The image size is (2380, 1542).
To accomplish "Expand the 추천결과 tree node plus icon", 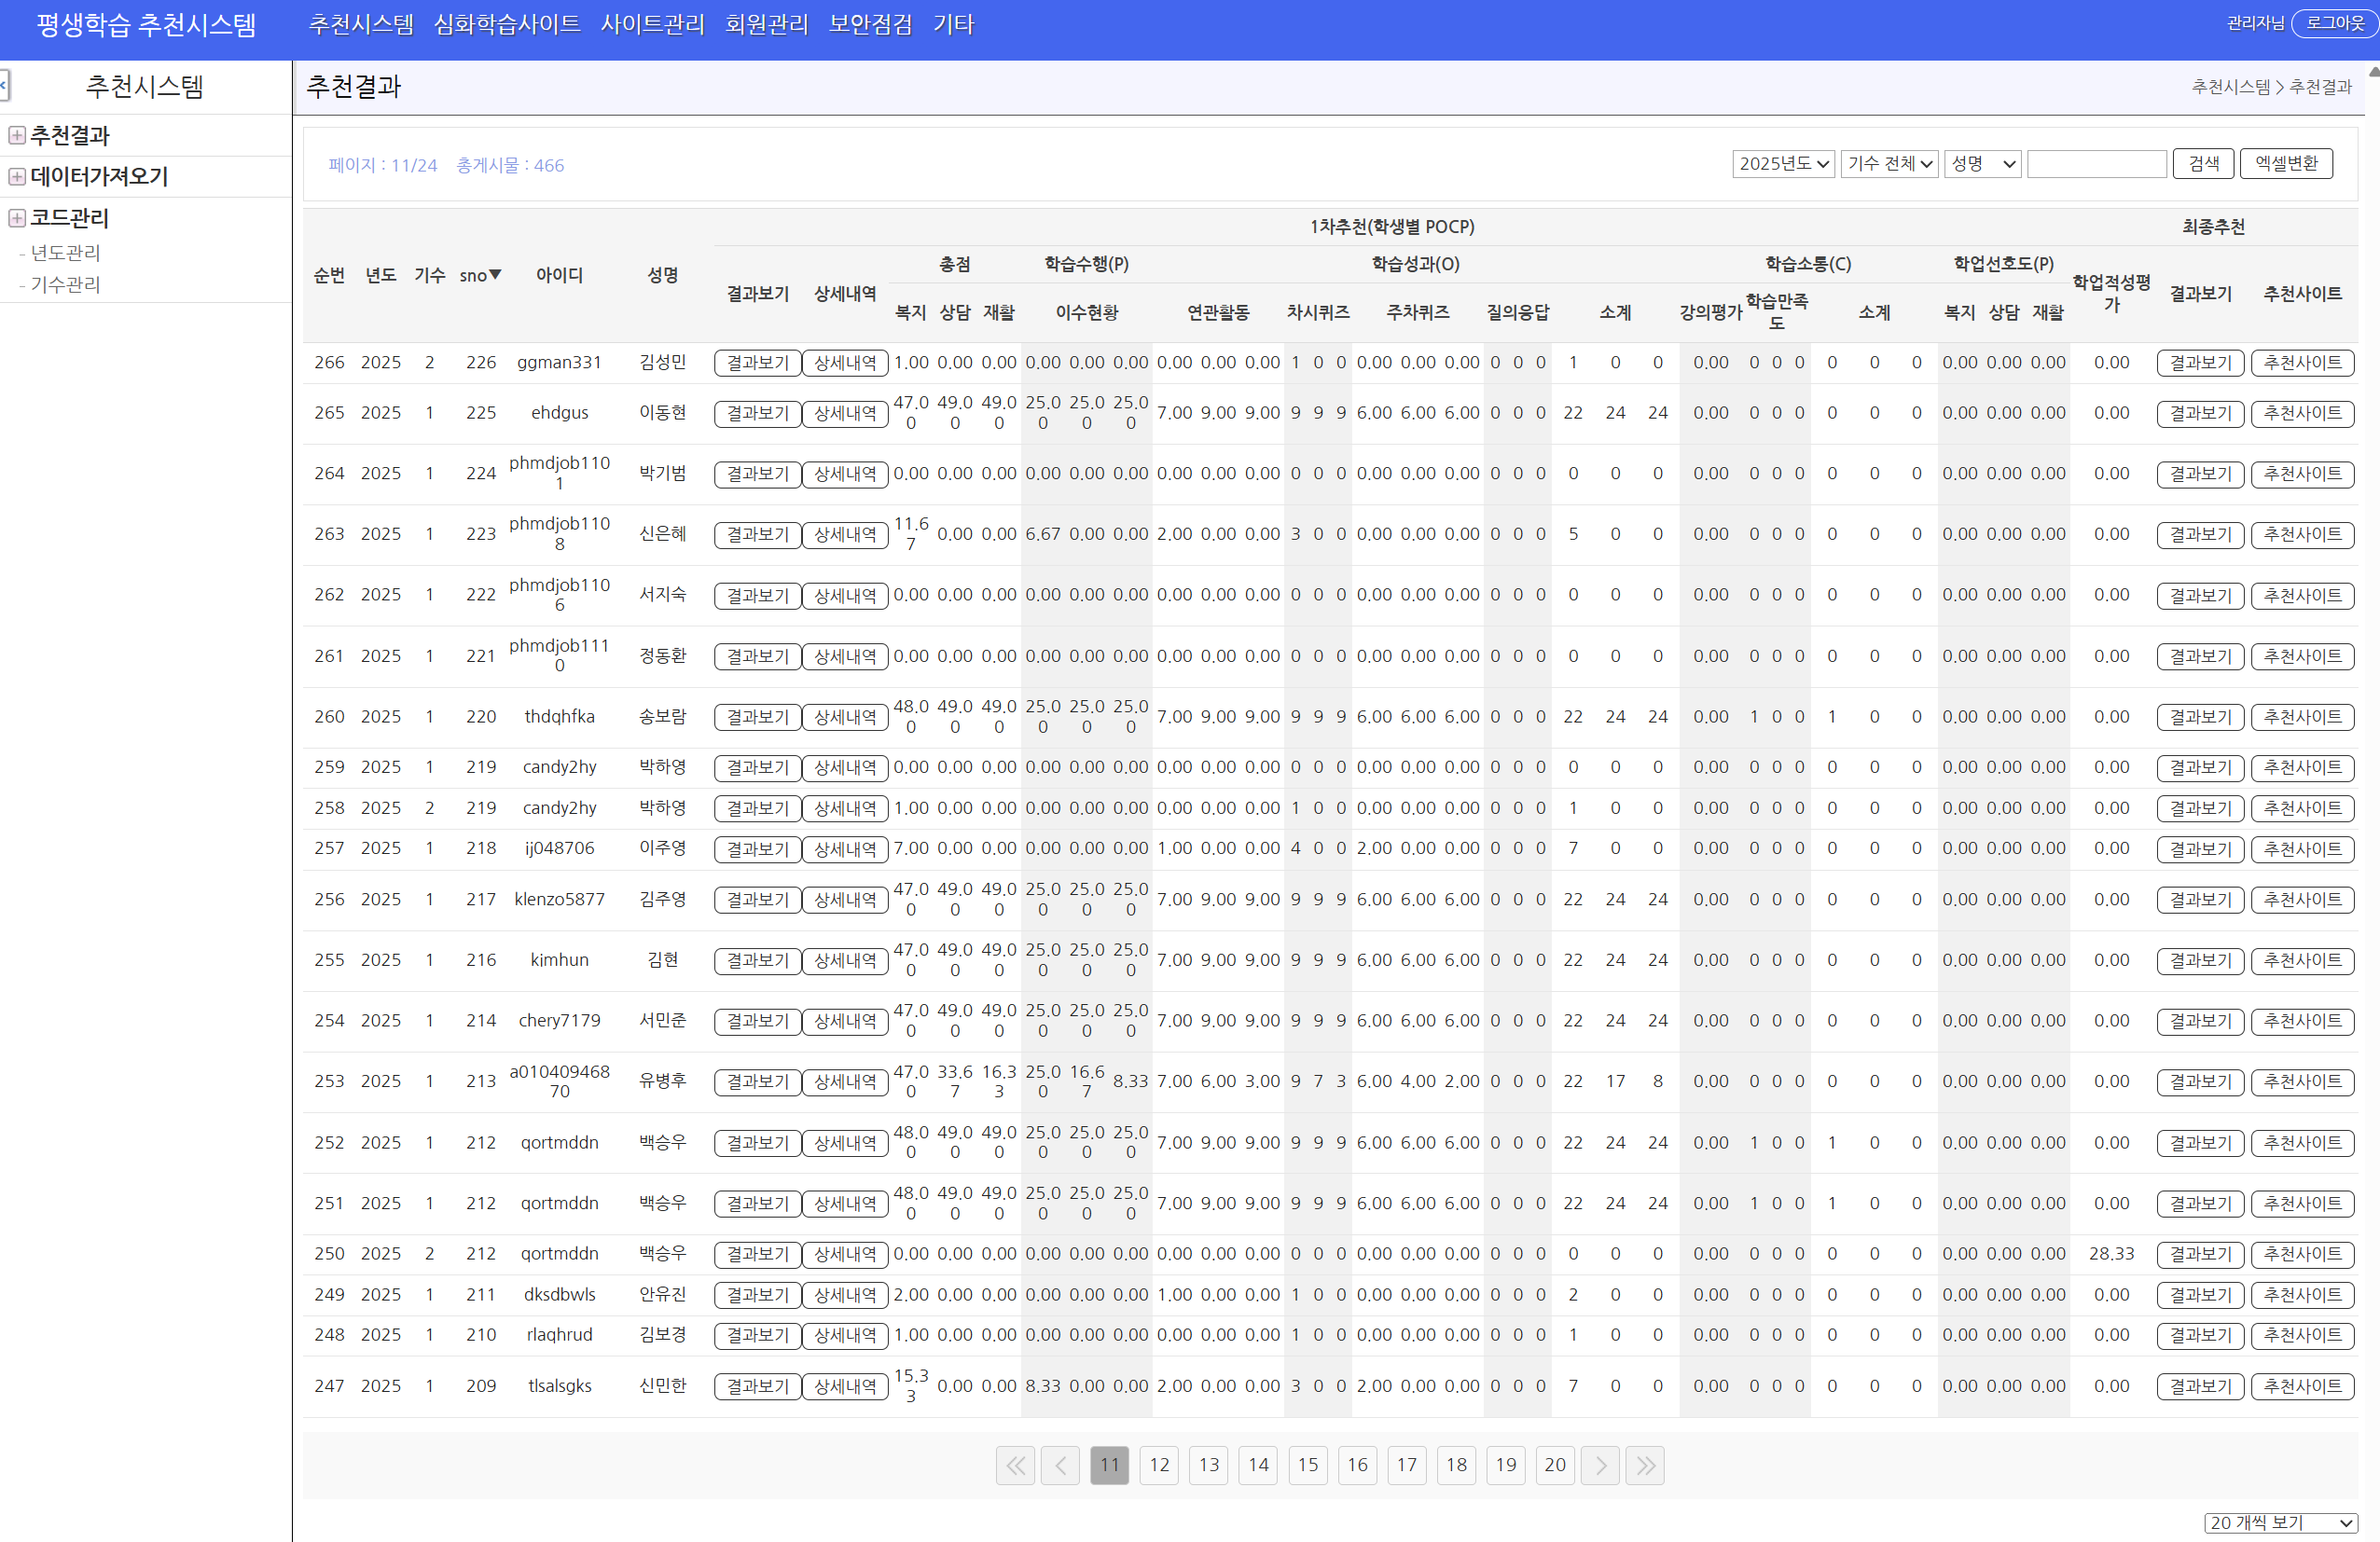I will point(17,136).
